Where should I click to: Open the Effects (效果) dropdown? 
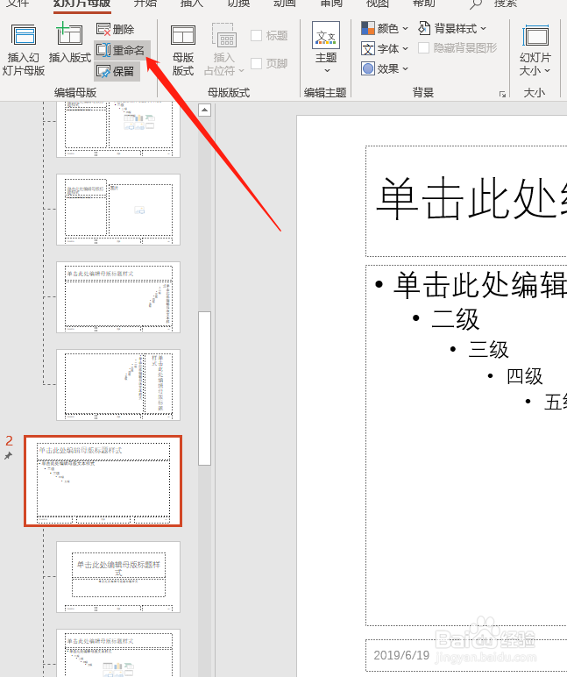click(385, 68)
